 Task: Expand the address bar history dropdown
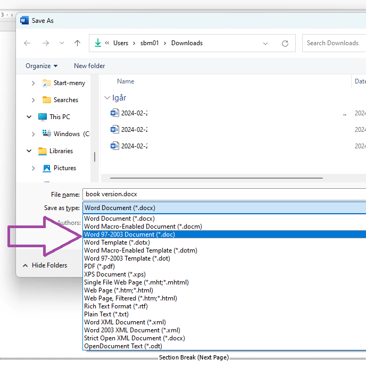tap(265, 44)
